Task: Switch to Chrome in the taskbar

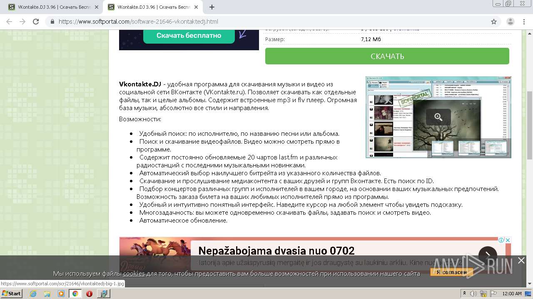Action: pyautogui.click(x=75, y=294)
